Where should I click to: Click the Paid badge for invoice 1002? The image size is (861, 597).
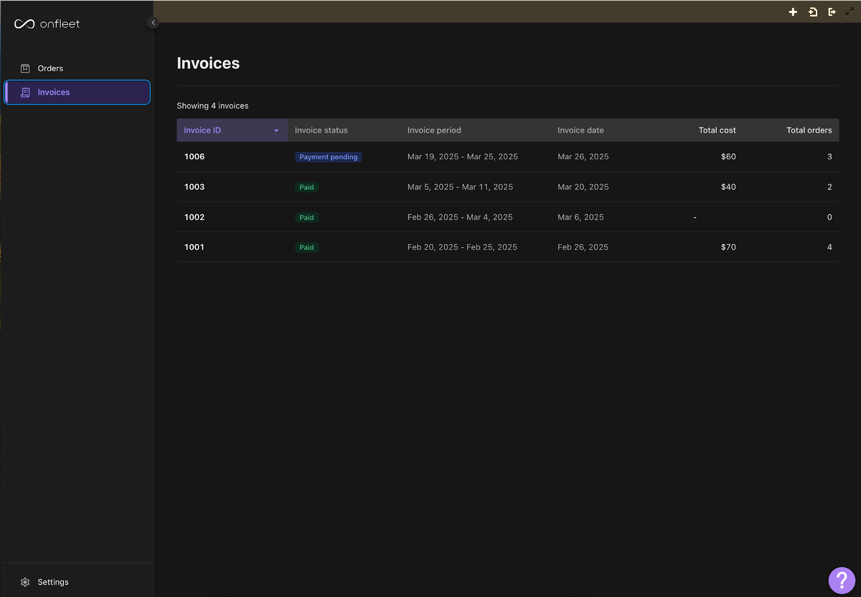[307, 217]
